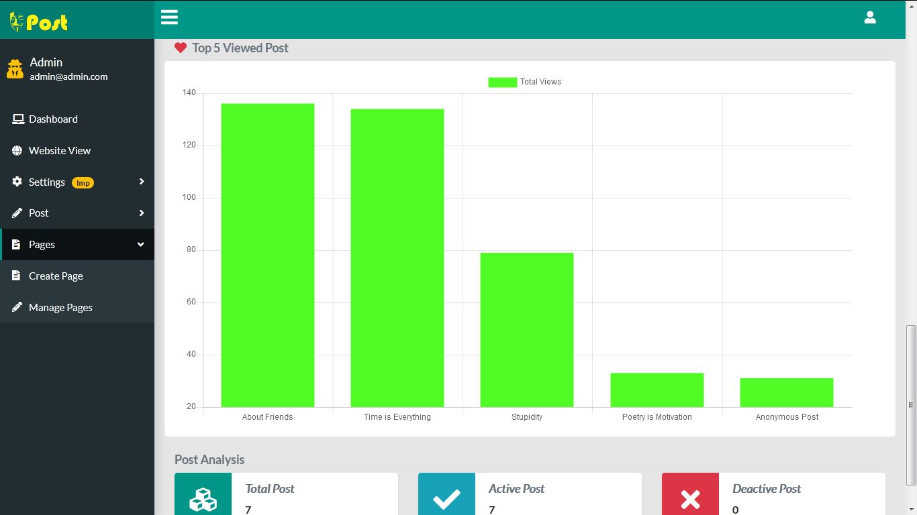917x515 pixels.
Task: Go to Manage Pages
Action: coord(60,308)
